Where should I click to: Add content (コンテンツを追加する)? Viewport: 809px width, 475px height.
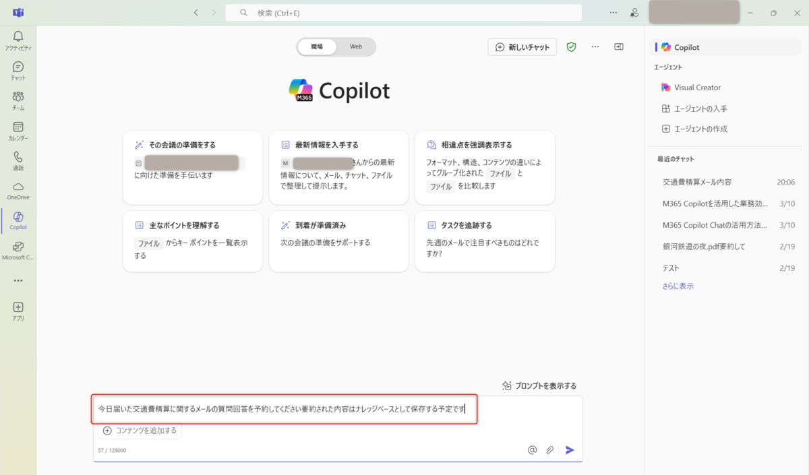(x=140, y=431)
